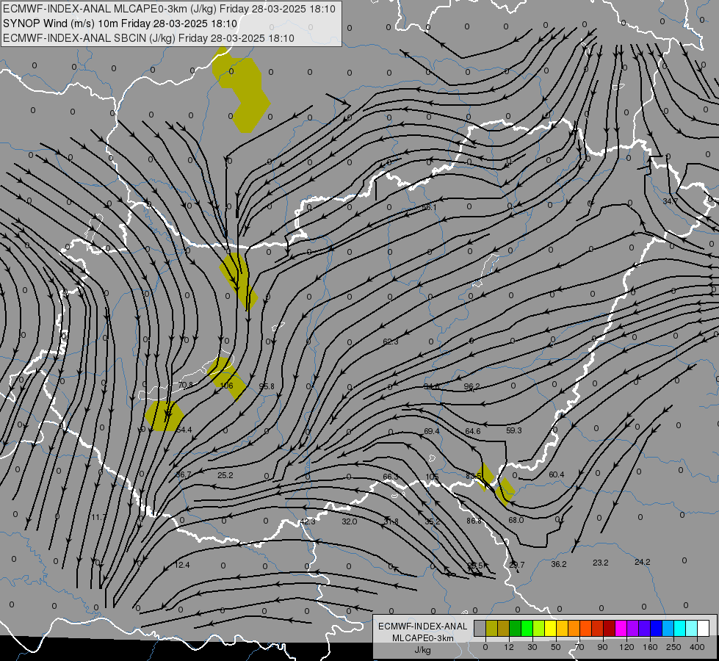Click the legend scale value 30
The height and width of the screenshot is (661, 719).
(532, 647)
